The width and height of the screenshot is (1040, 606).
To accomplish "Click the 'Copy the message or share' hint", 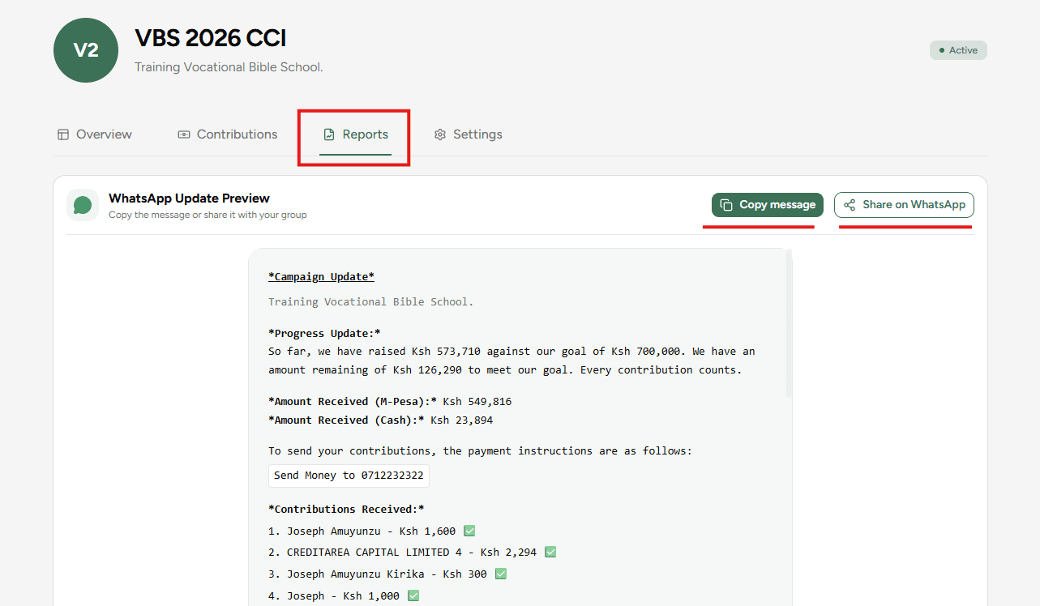I will [208, 216].
